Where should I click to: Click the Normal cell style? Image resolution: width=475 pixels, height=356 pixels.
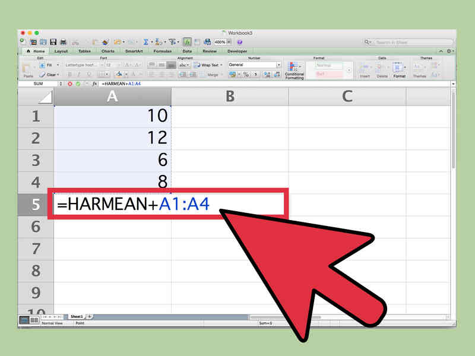[329, 65]
